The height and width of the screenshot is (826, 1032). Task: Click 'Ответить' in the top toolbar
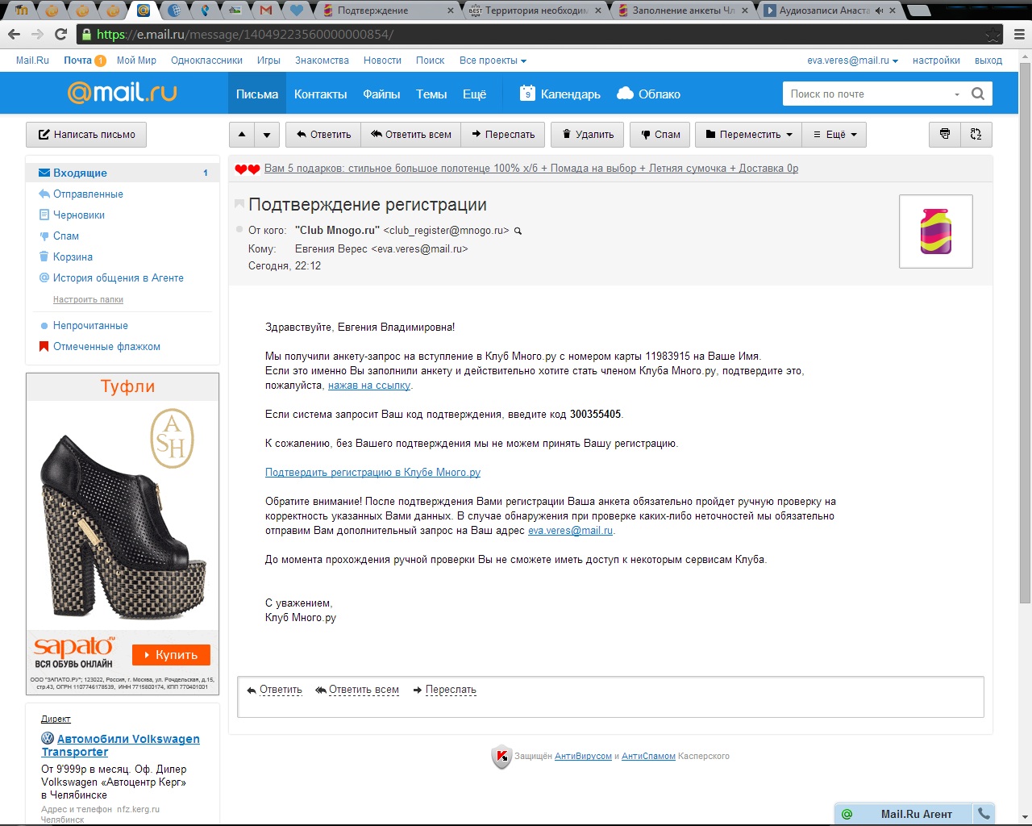click(x=323, y=135)
